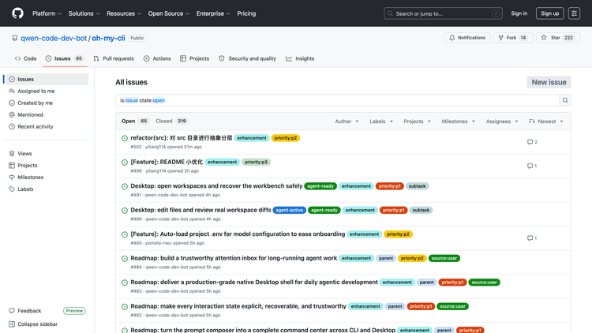The width and height of the screenshot is (592, 333).
Task: Show Open issues (65)
Action: (134, 122)
